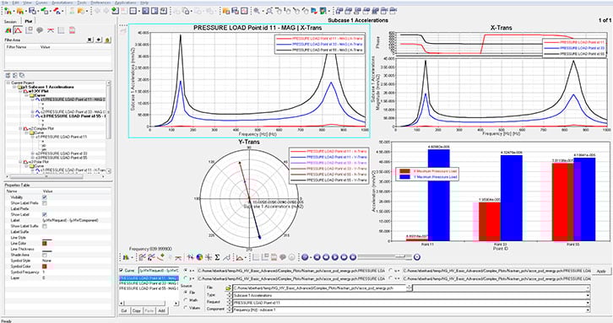Toggle the Show Label checkbox
Screen dimensions: 613x323
point(44,214)
